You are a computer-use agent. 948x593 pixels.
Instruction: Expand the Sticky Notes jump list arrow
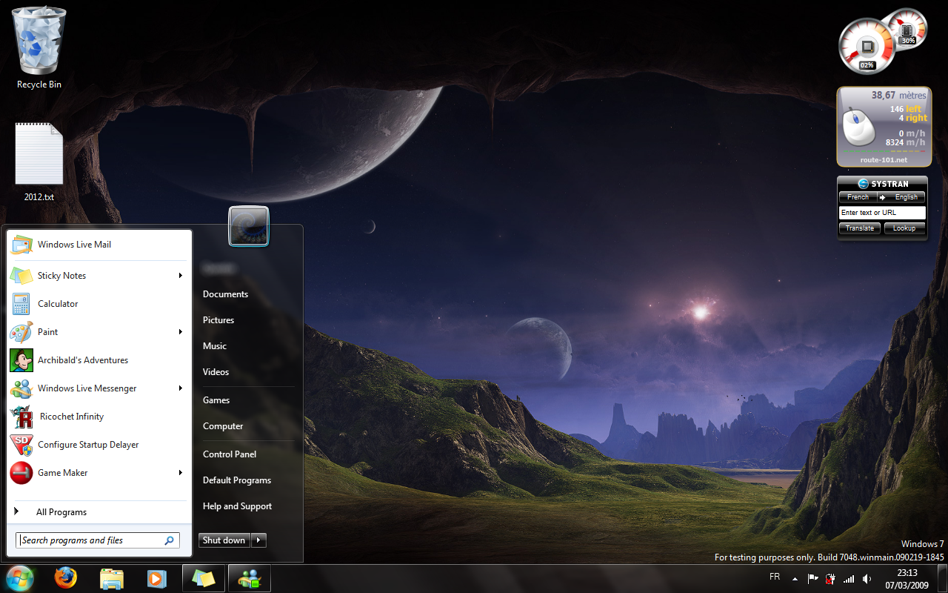[x=180, y=276]
